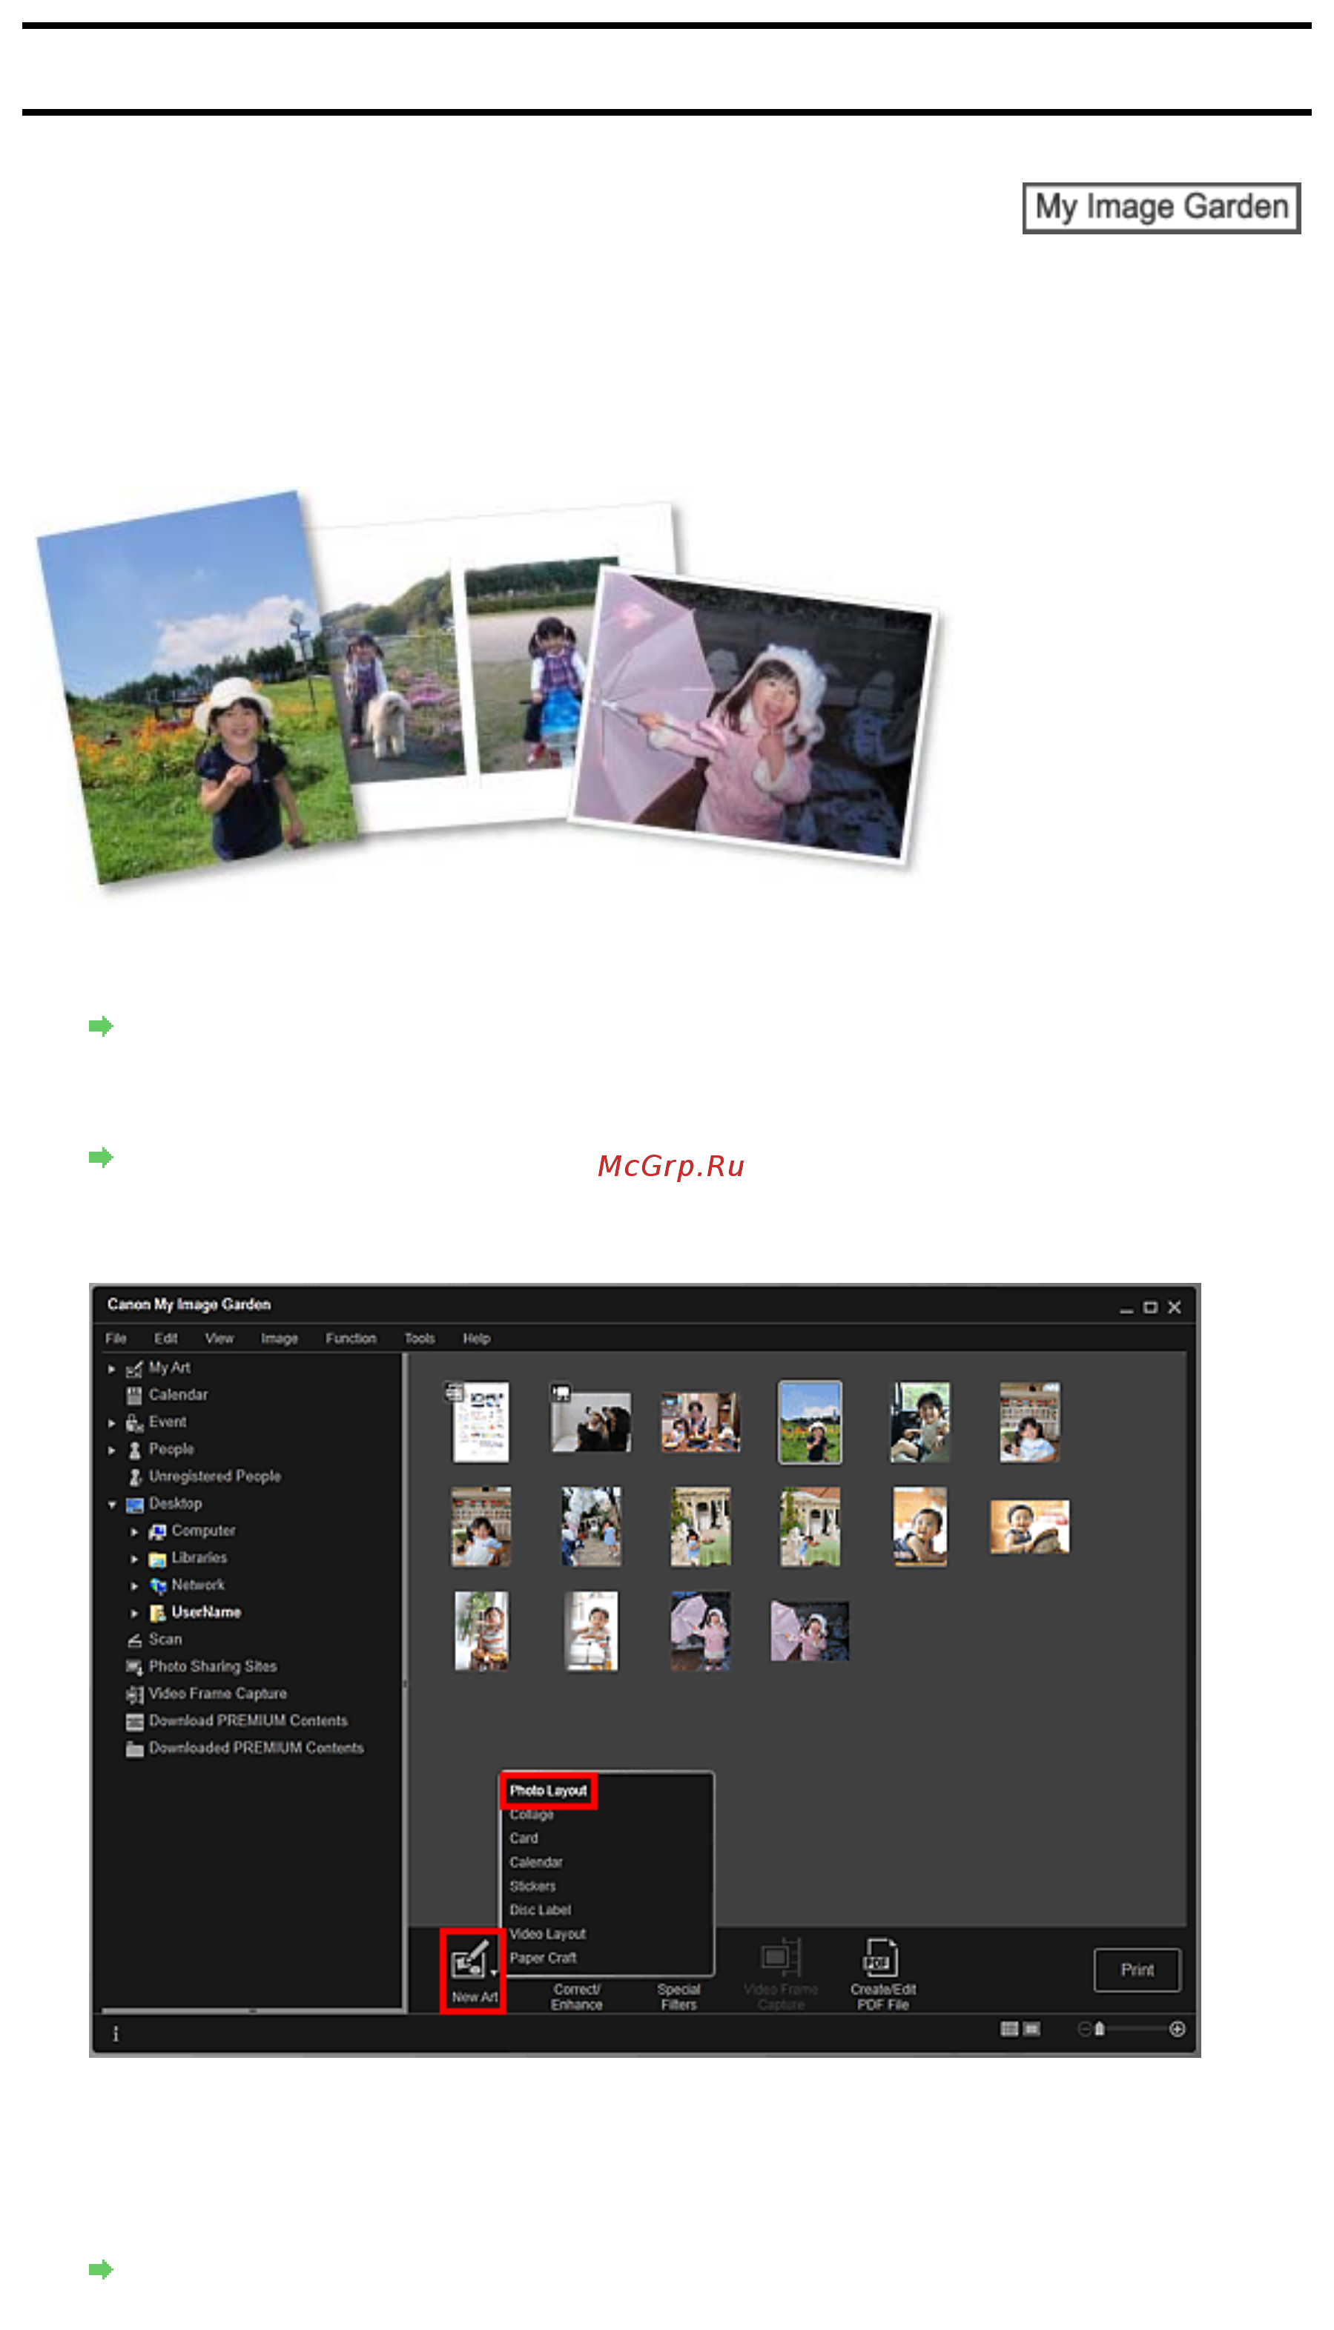Click the first green arrow link
This screenshot has height=2330, width=1334.
tap(101, 1026)
